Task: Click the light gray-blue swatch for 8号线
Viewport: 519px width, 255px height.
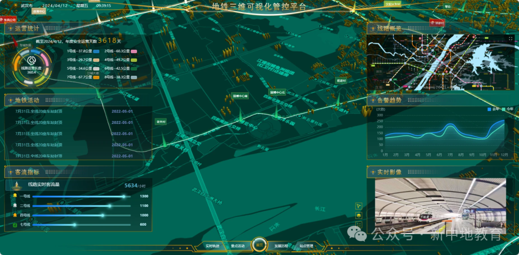Action: [134, 77]
